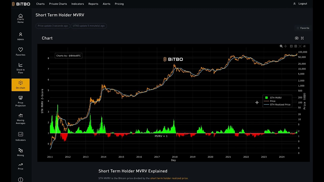Click the Logout link
This screenshot has height=182, width=324.
point(303,4)
